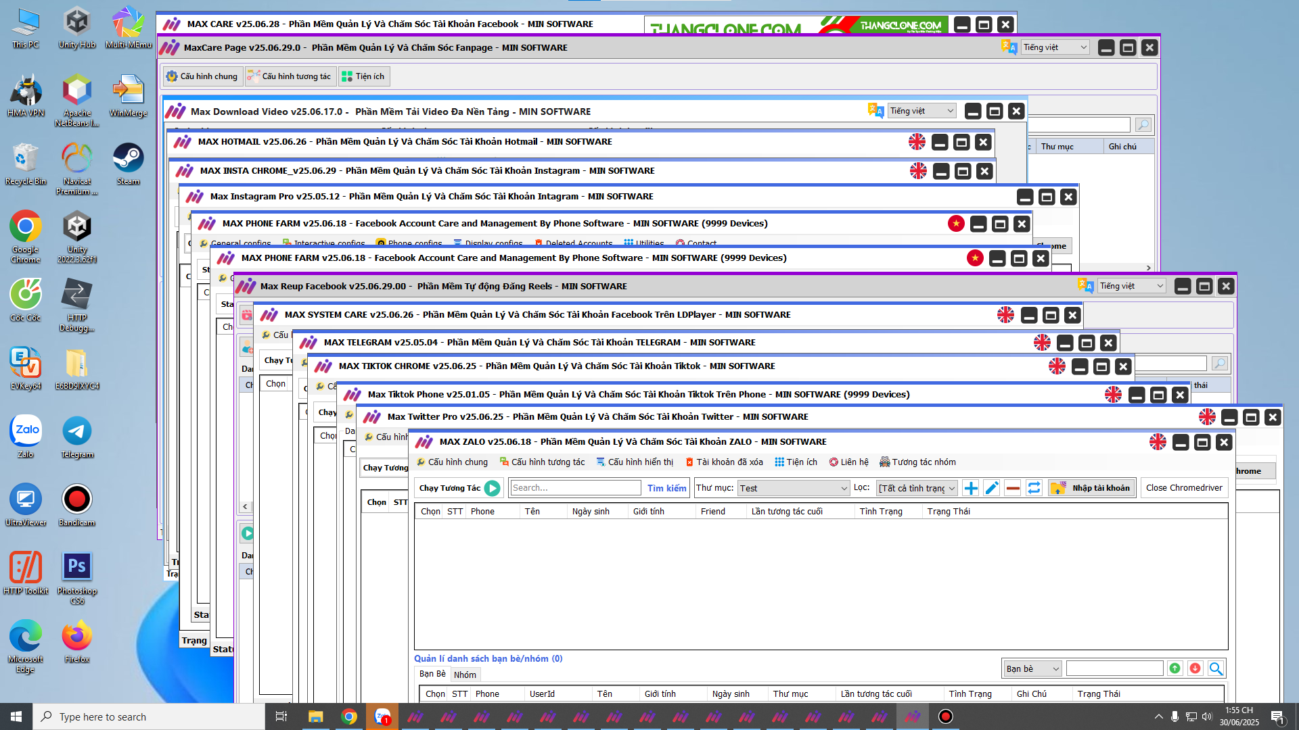Click Cấu hình tương tác button in MaxCare Page

tap(290, 76)
